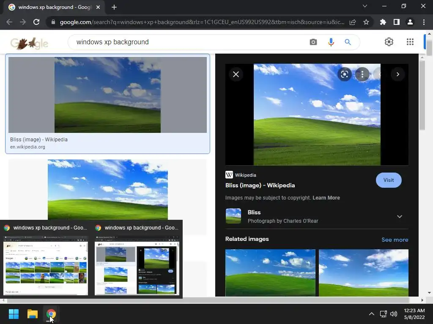Open the Google apps grid
This screenshot has height=324, width=433.
(x=410, y=42)
